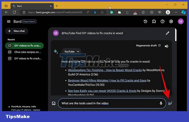Close the Bard tab
Viewport: 189px width, 122px height.
(x=51, y=6)
